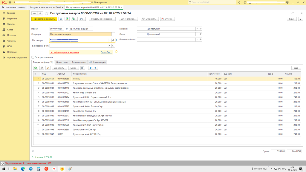Switch to the Этапы оплат tab
Viewport: 306px width, 172px height.
point(62,62)
